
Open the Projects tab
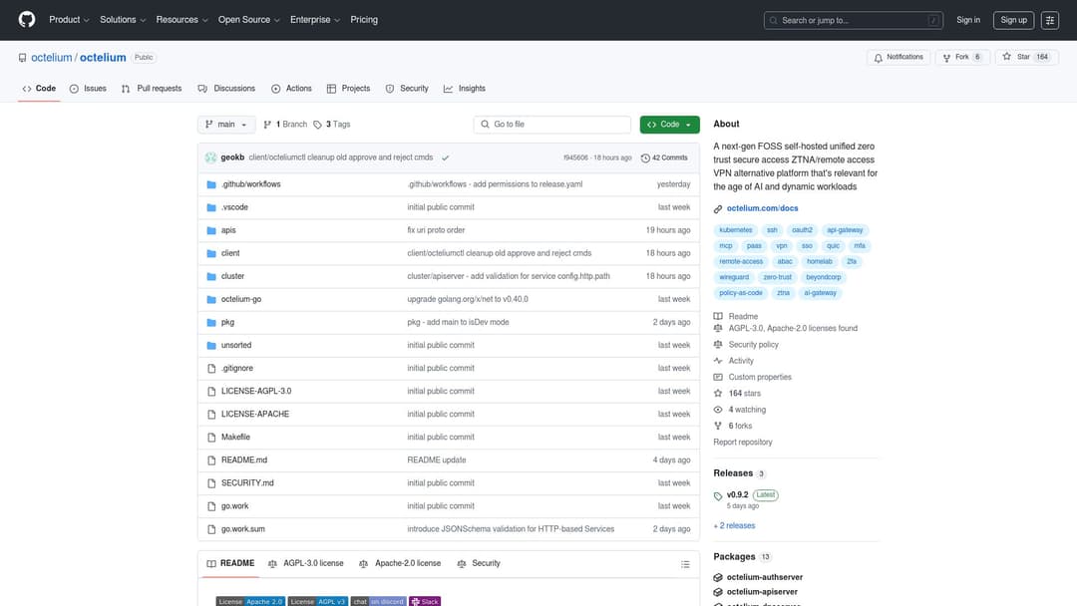(348, 89)
